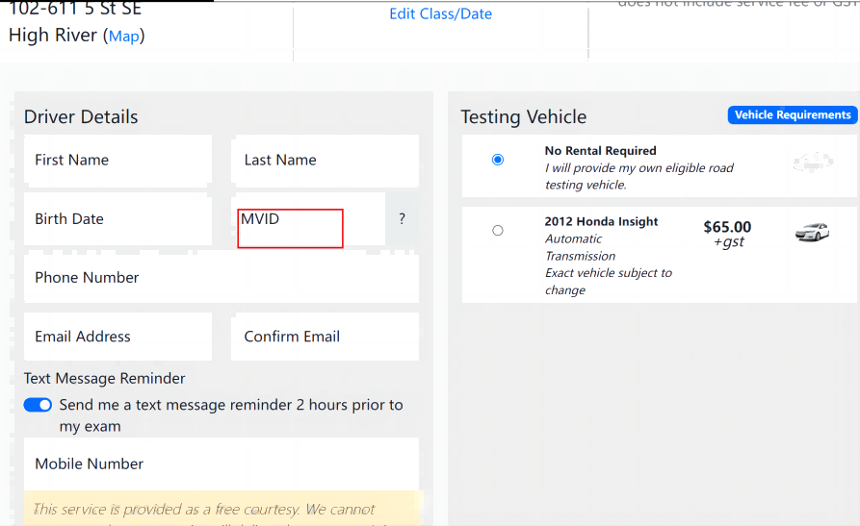Focus the First Name field
The image size is (860, 526).
(117, 161)
